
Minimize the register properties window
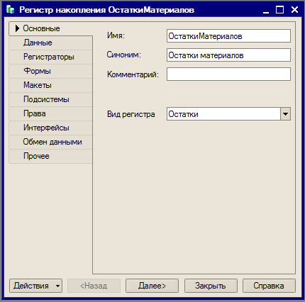tap(266, 10)
